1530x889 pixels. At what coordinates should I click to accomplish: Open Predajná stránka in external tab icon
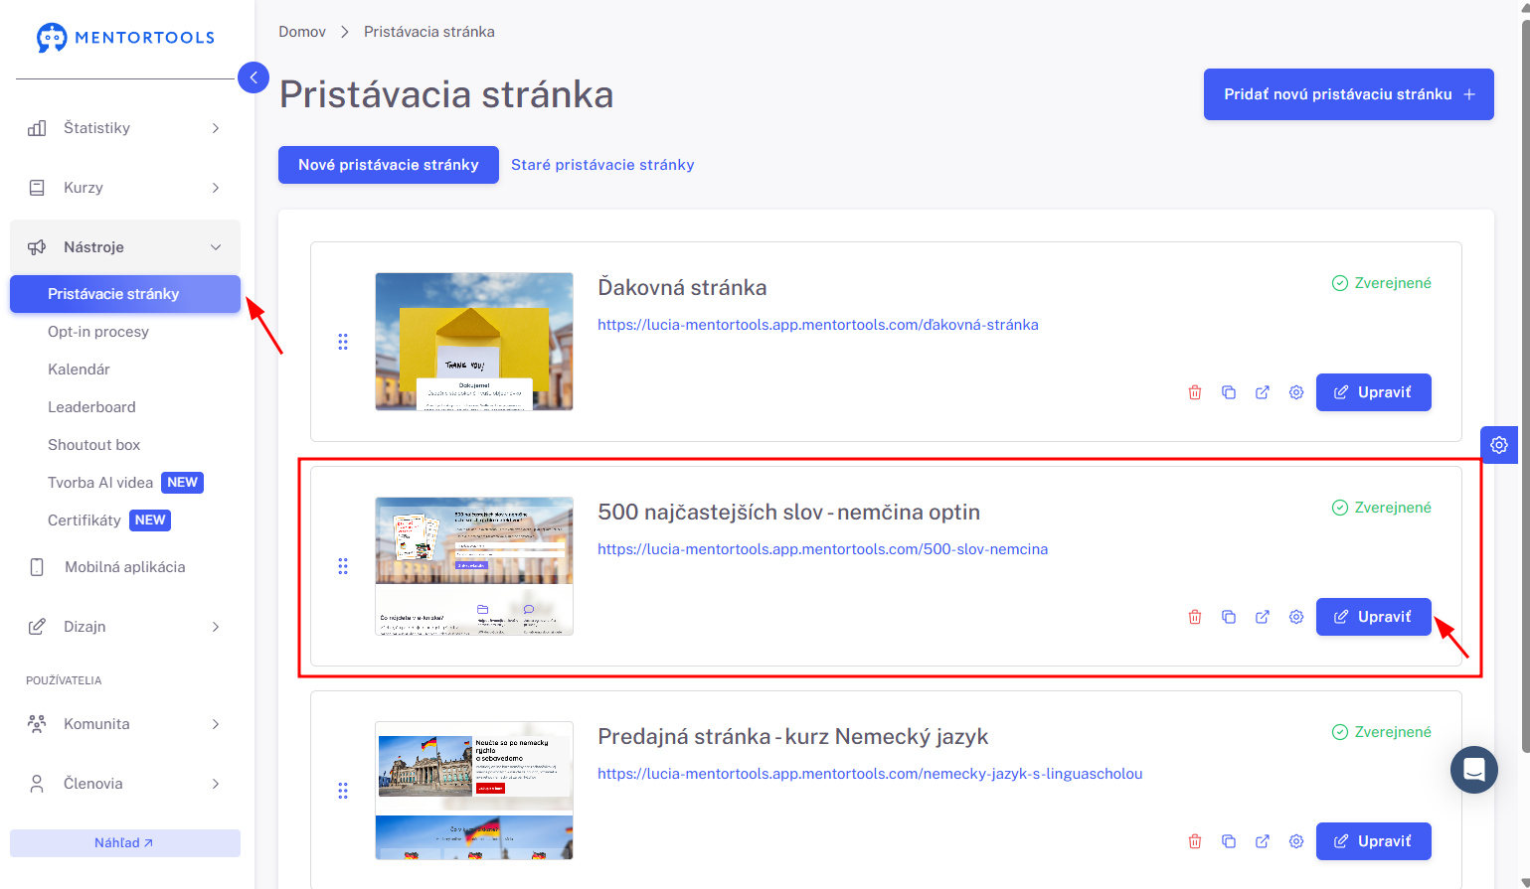(x=1263, y=841)
